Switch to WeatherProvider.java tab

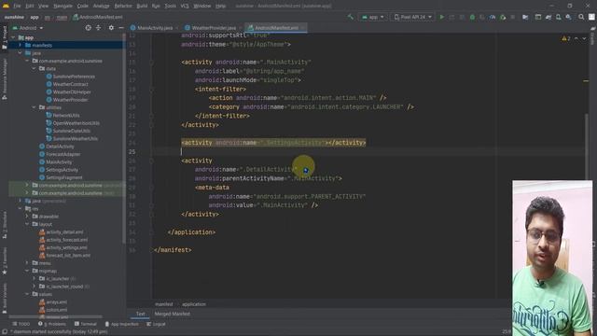(214, 28)
